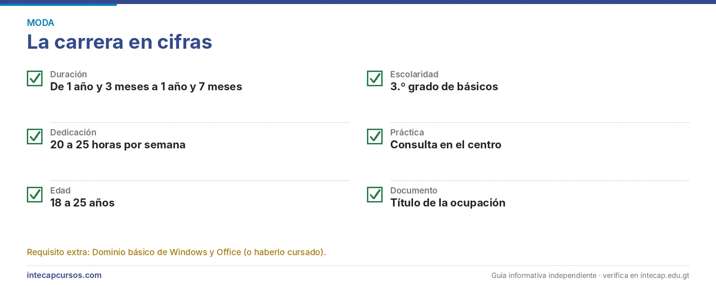Click the checkmark icon beside Edad
Image resolution: width=716 pixels, height=286 pixels.
34,194
